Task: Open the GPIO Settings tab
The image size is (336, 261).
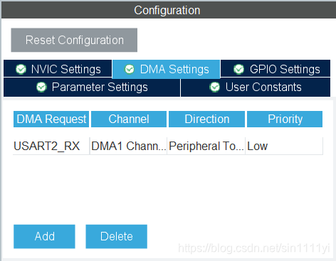Action: tap(275, 68)
